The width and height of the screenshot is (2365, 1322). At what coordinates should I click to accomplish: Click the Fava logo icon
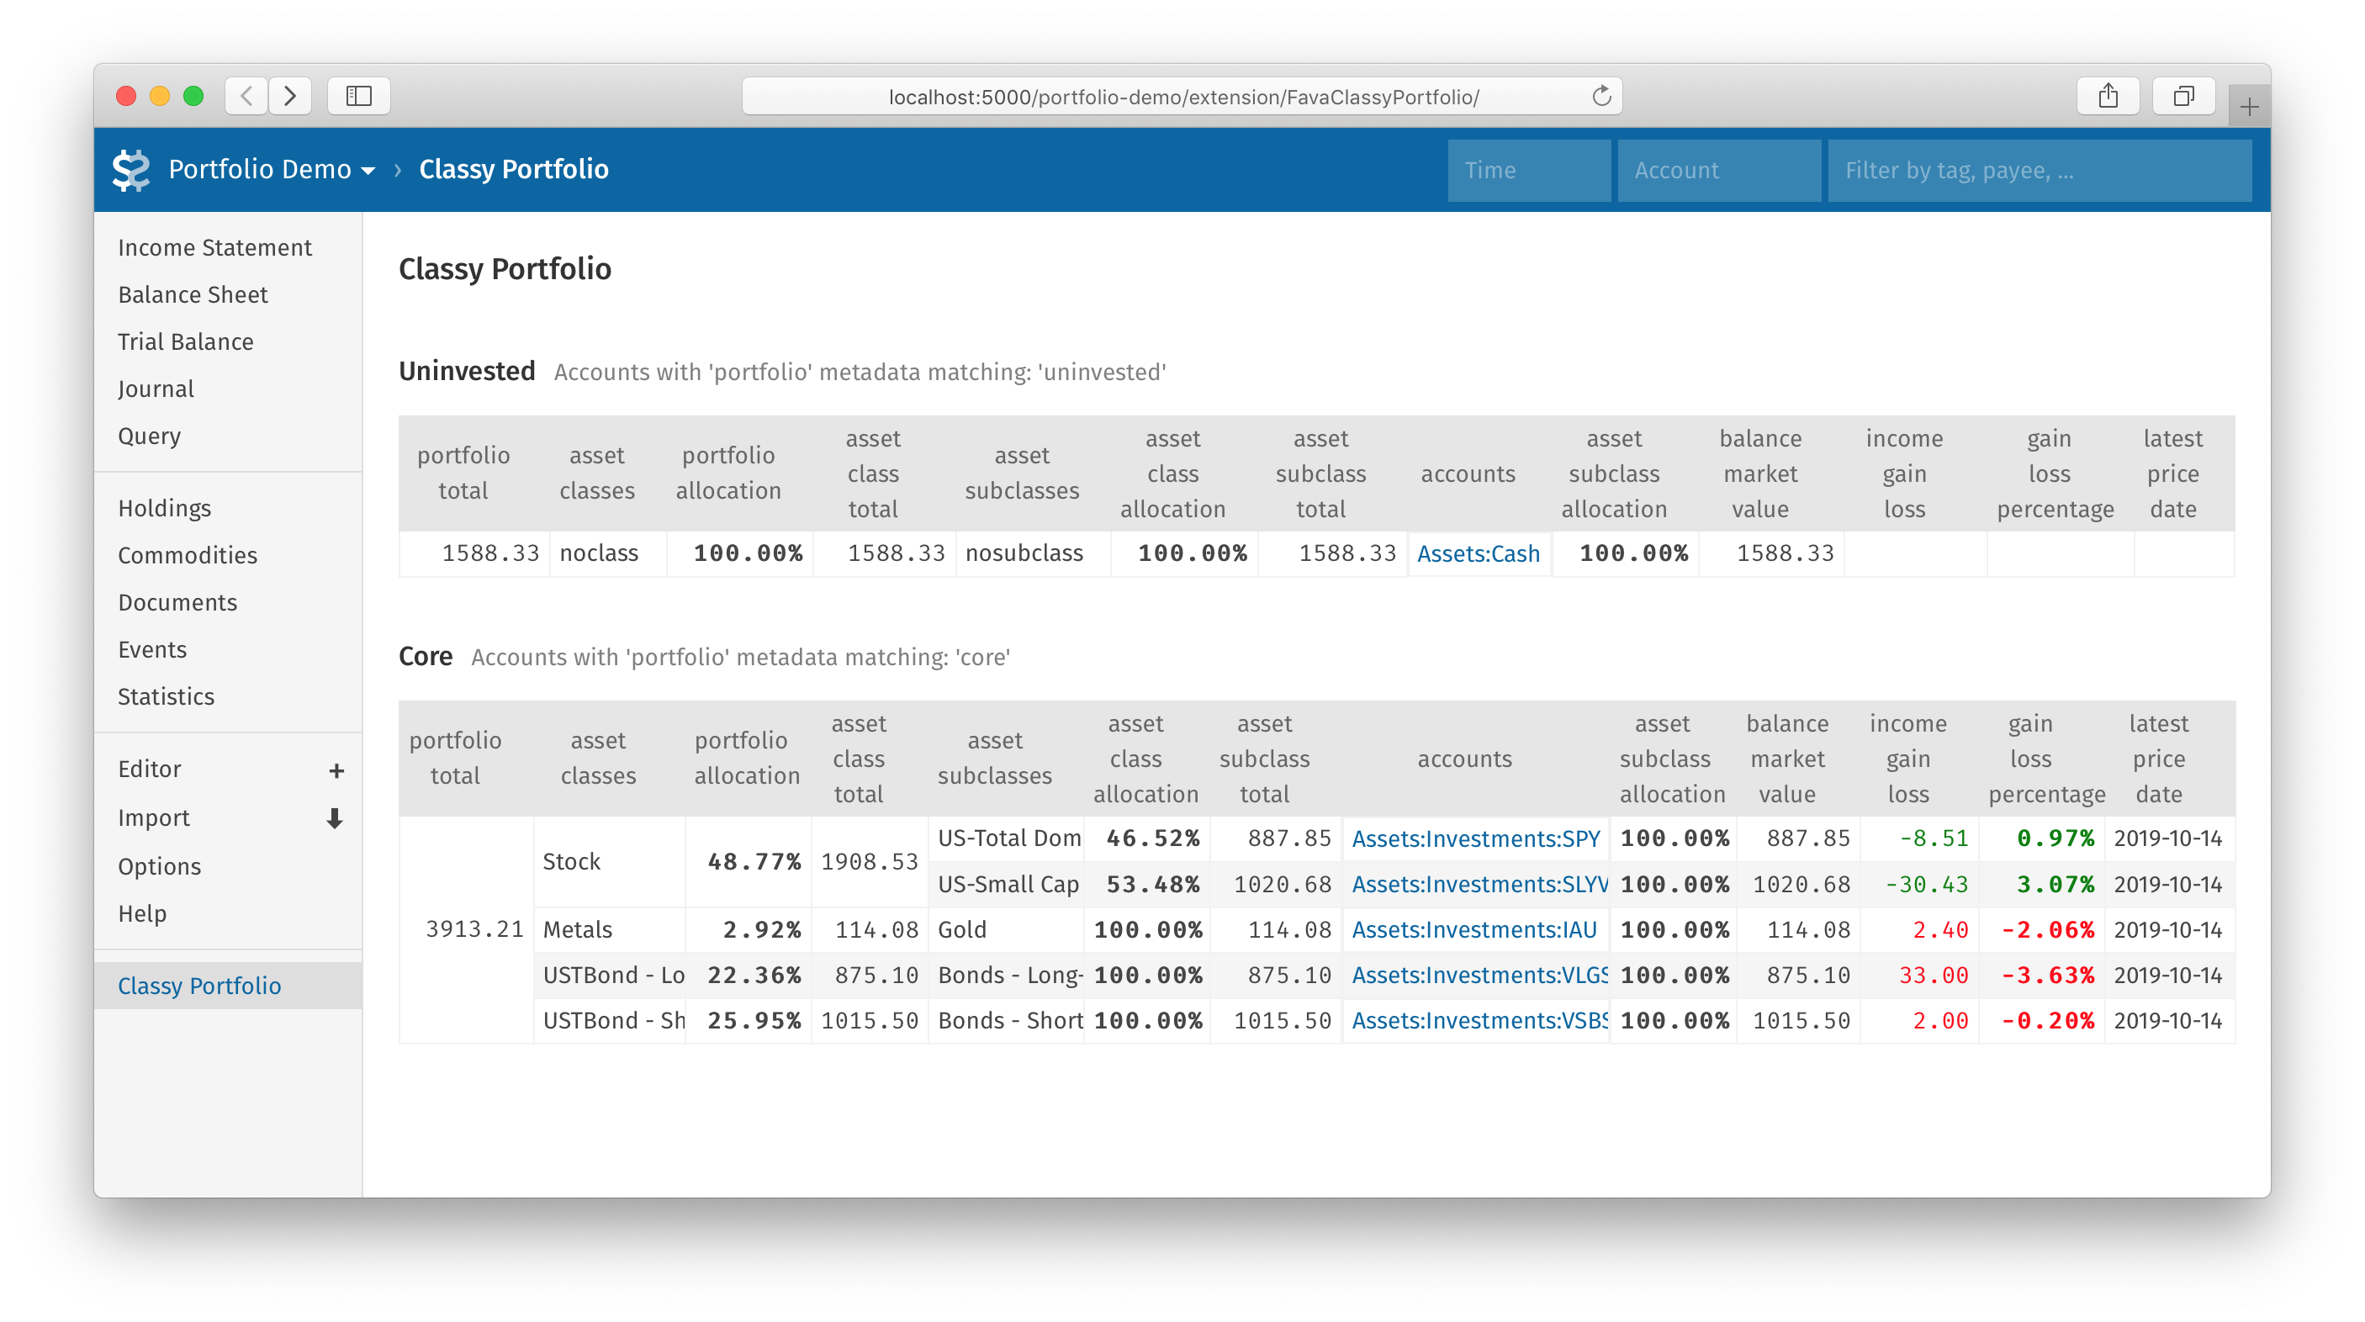pos(130,170)
